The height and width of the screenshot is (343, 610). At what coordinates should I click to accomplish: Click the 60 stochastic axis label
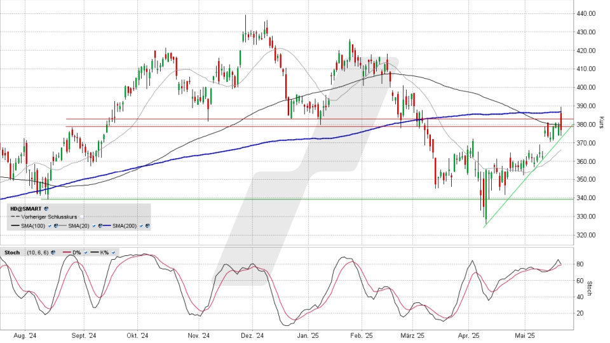pos(579,281)
